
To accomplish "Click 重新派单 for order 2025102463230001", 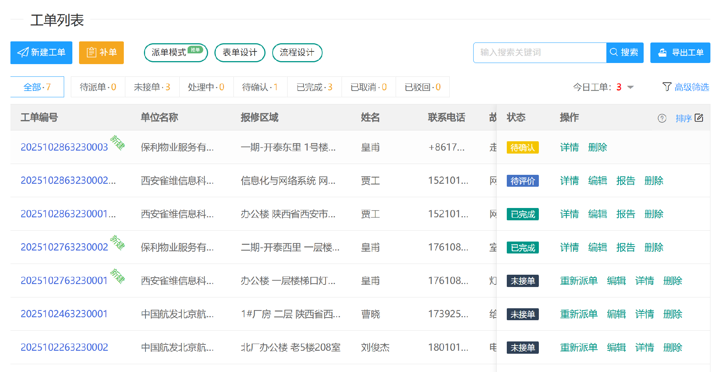I will point(578,314).
